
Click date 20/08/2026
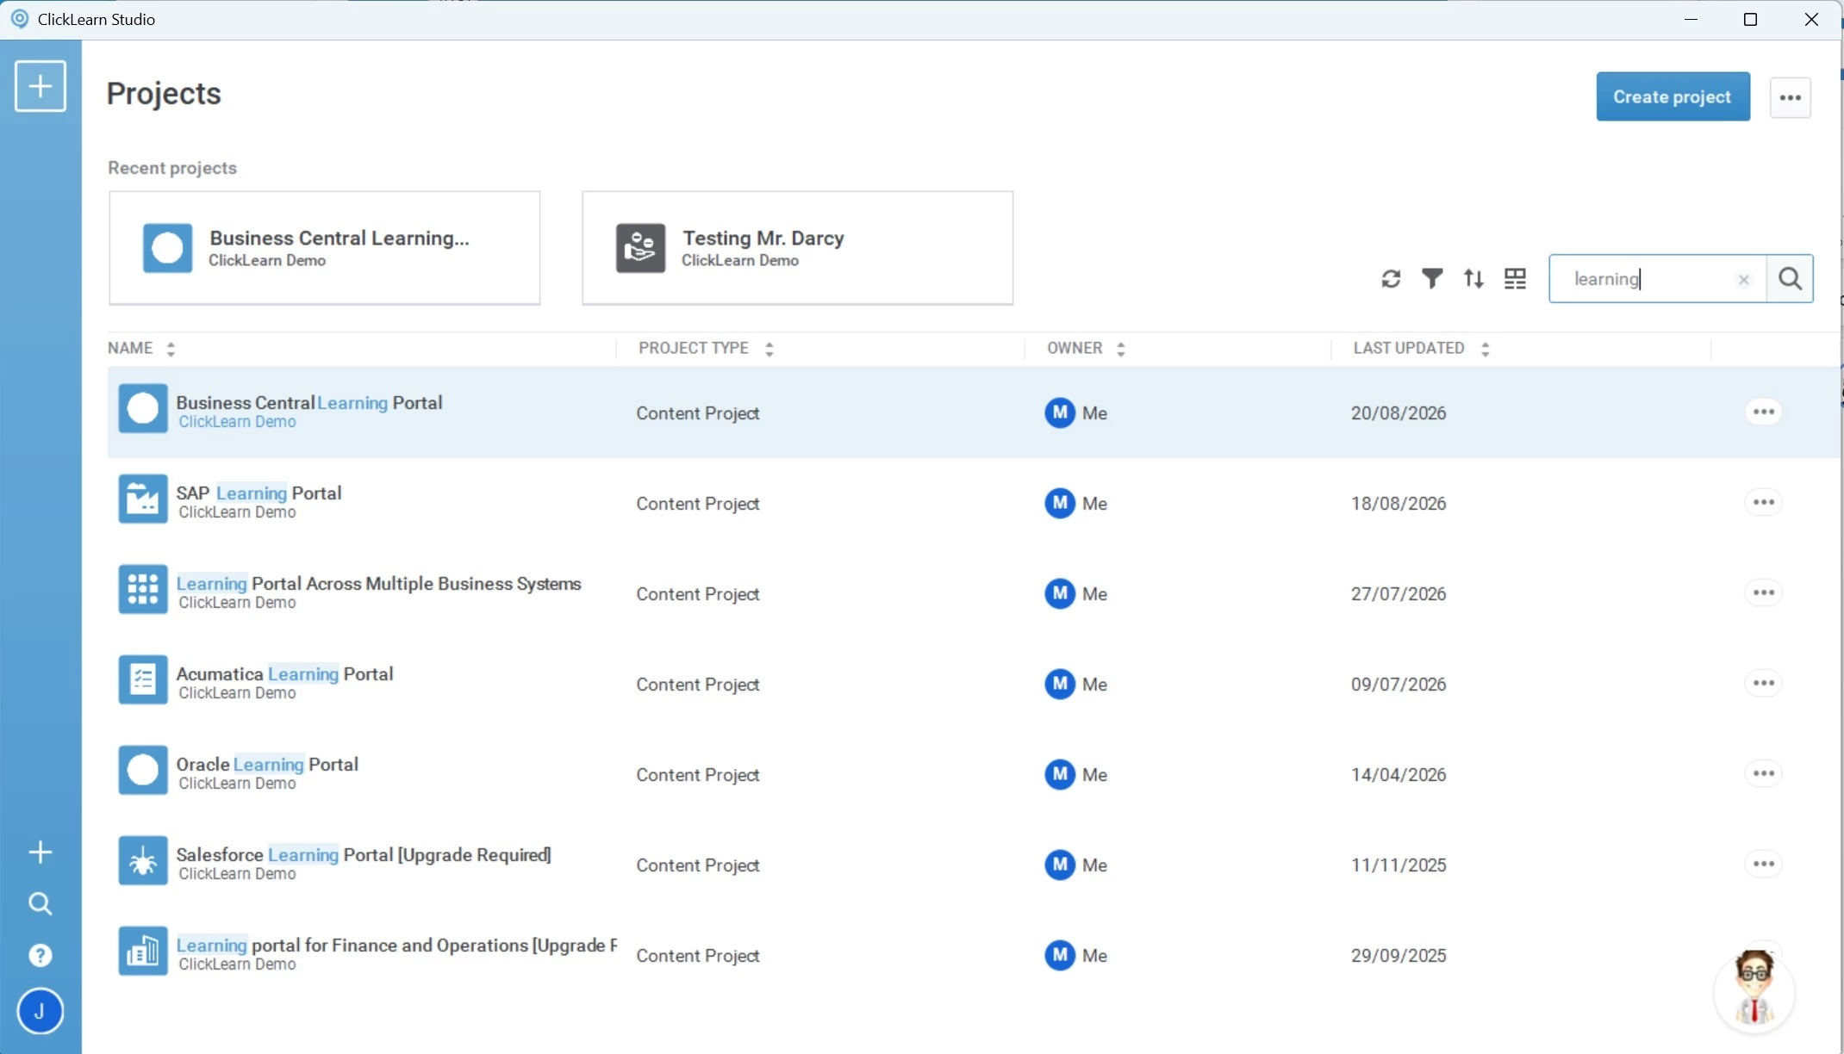click(x=1399, y=413)
